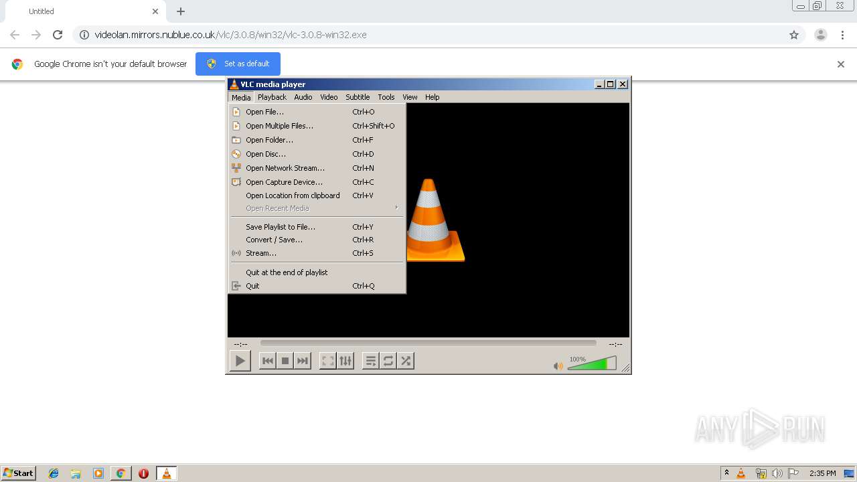Click the Chrome address bar URL
The height and width of the screenshot is (482, 857).
[231, 35]
